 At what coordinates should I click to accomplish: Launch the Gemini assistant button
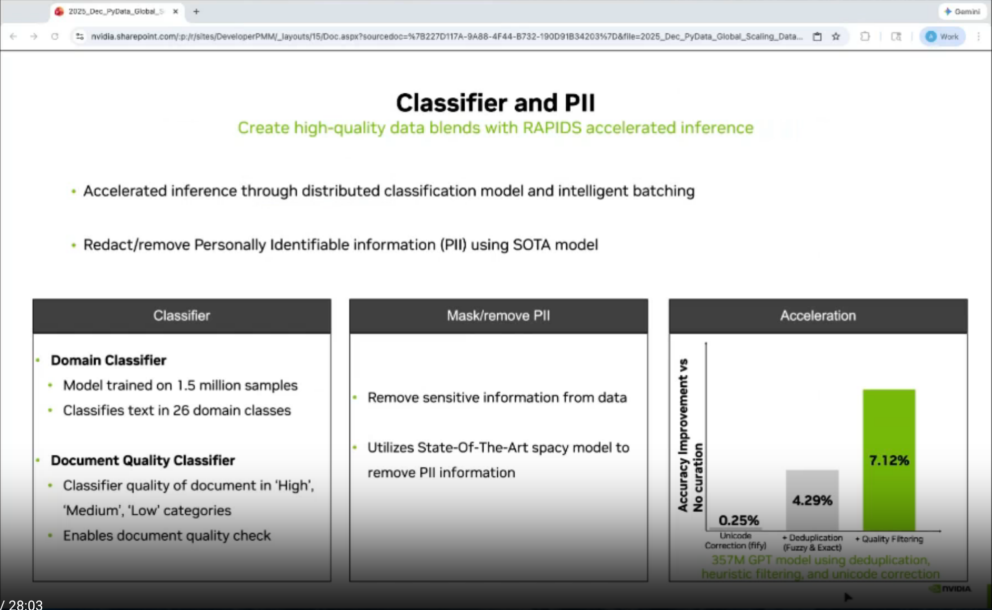click(x=962, y=11)
